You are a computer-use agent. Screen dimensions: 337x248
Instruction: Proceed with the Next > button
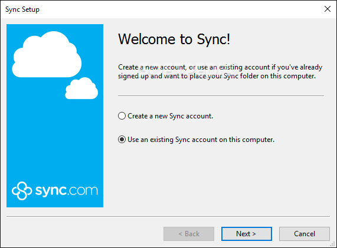coord(247,234)
